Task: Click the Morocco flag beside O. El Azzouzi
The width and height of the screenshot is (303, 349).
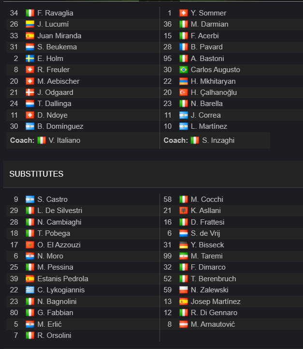Action: coord(30,245)
